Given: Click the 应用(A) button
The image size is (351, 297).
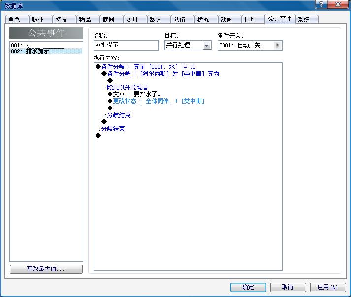Looking at the screenshot, I should tap(328, 287).
